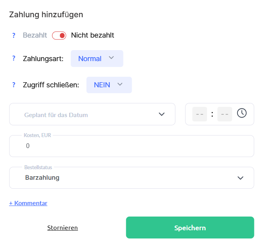Click the Kosten, EUR input field
The width and height of the screenshot is (263, 242).
(132, 146)
